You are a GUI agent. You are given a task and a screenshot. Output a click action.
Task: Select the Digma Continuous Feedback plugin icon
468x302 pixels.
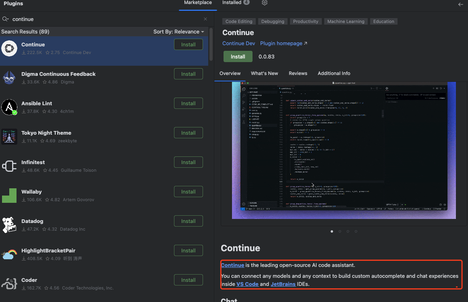(9, 78)
